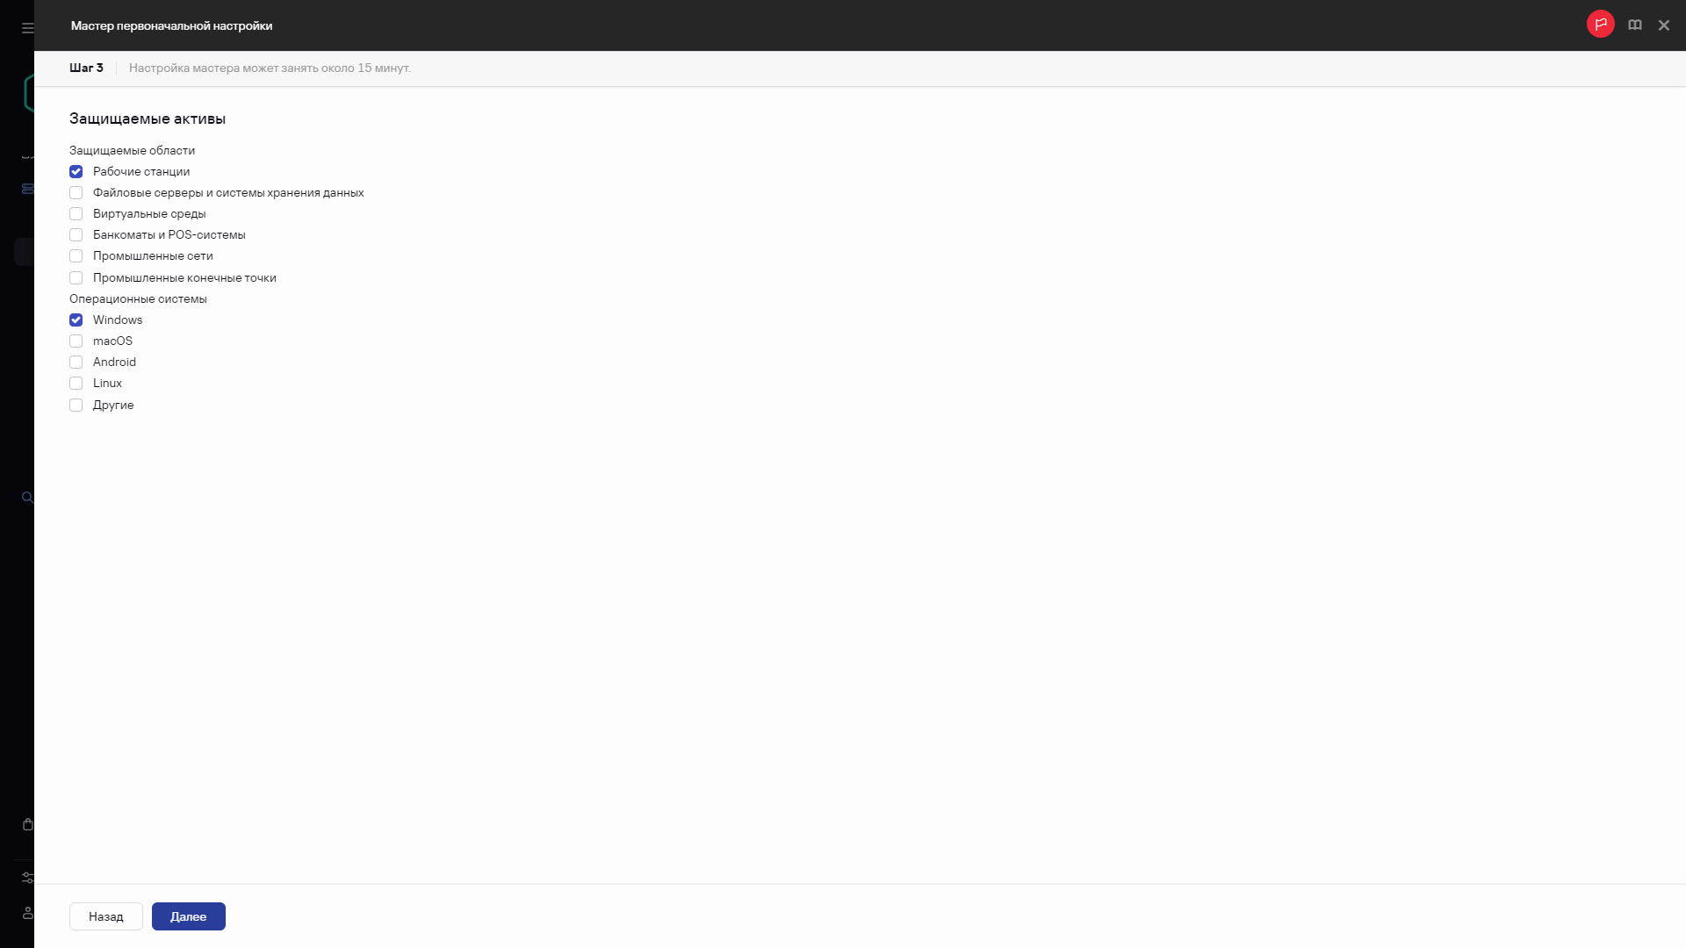Open the help book icon

click(x=1635, y=25)
